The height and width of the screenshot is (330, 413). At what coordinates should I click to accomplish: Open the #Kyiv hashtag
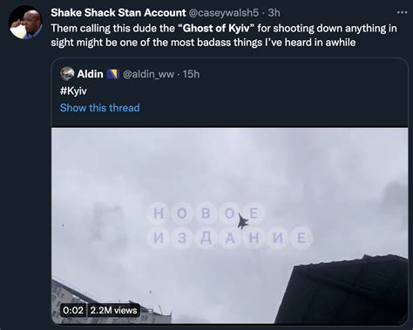tap(73, 91)
